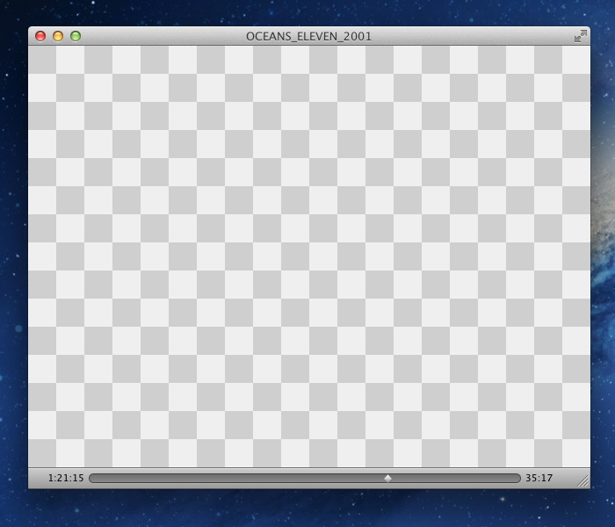This screenshot has width=615, height=527.
Task: Click the resize grip in window corner
Action: point(583,481)
